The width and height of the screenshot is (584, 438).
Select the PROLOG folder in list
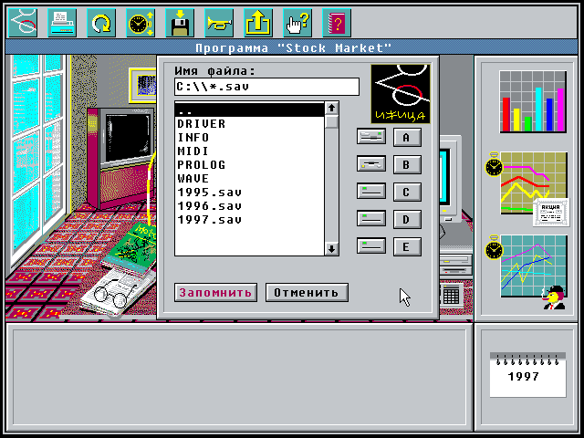pos(249,165)
